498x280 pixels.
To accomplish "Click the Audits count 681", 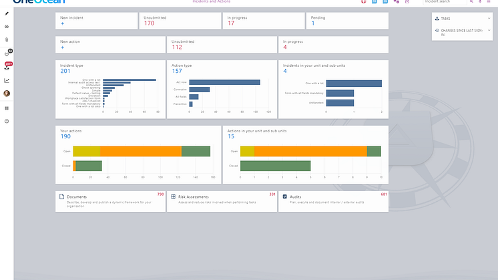I will click(x=384, y=194).
